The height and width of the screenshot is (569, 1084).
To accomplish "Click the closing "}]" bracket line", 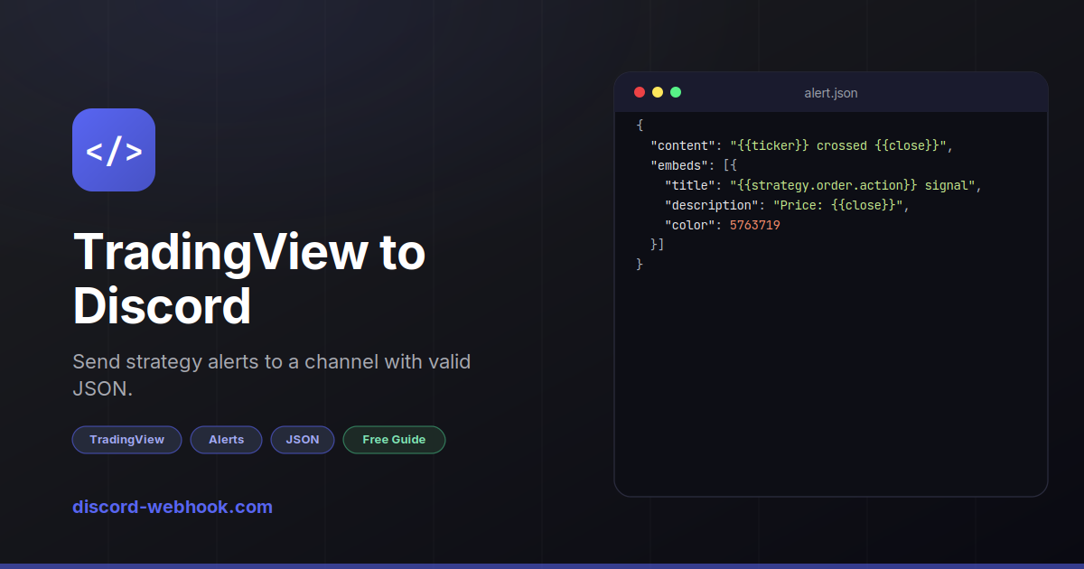I will (x=658, y=245).
